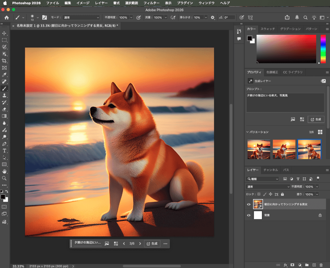Toggle the layer filter switch on or off

pyautogui.click(x=318, y=178)
